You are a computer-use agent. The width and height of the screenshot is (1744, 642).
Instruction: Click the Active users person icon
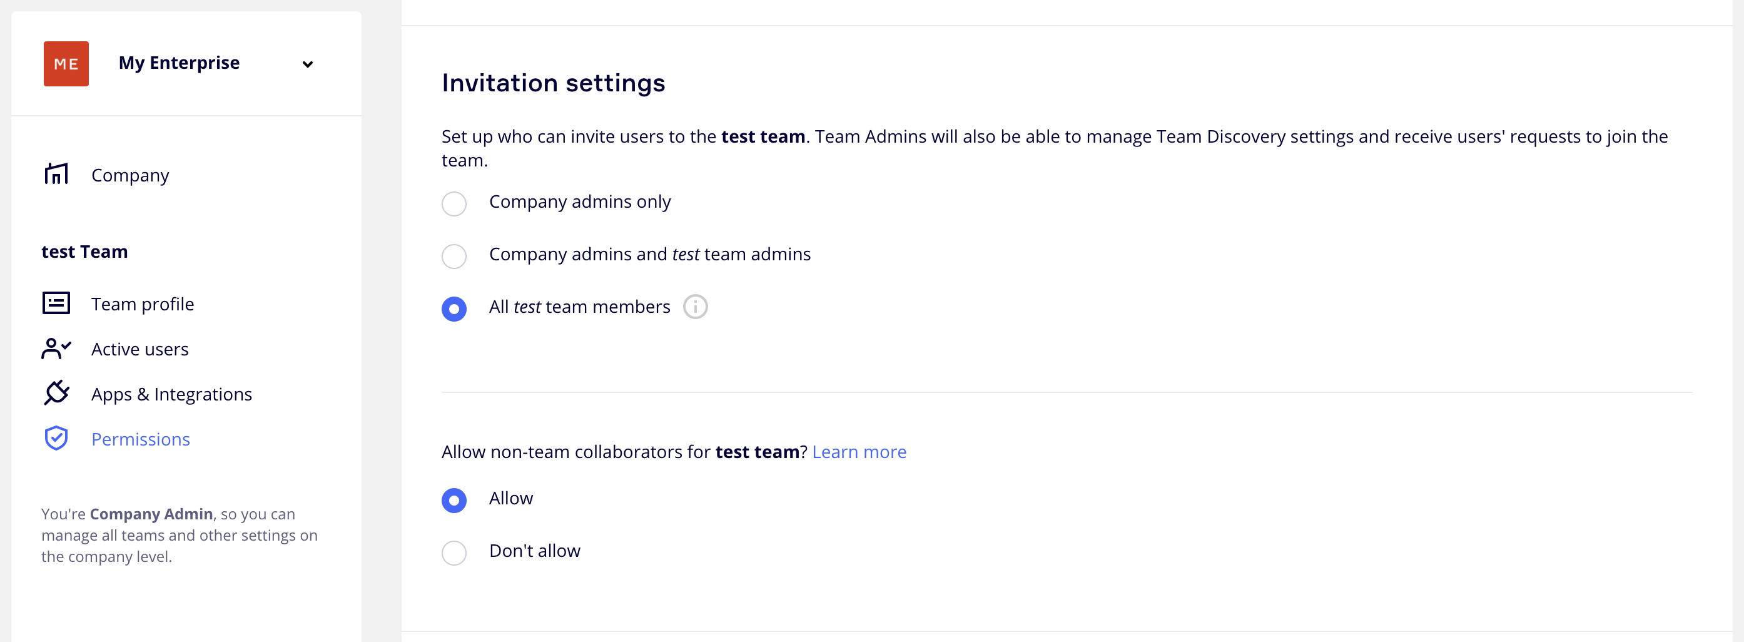tap(56, 349)
